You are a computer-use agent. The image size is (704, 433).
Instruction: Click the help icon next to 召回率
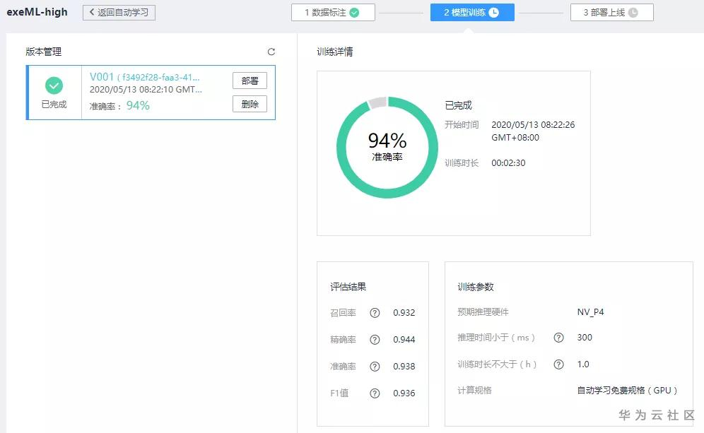pyautogui.click(x=375, y=313)
